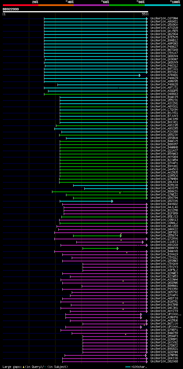Open hit UniRef100_B5EJS3
The height and width of the screenshot is (369, 183).
pyautogui.click(x=164, y=217)
